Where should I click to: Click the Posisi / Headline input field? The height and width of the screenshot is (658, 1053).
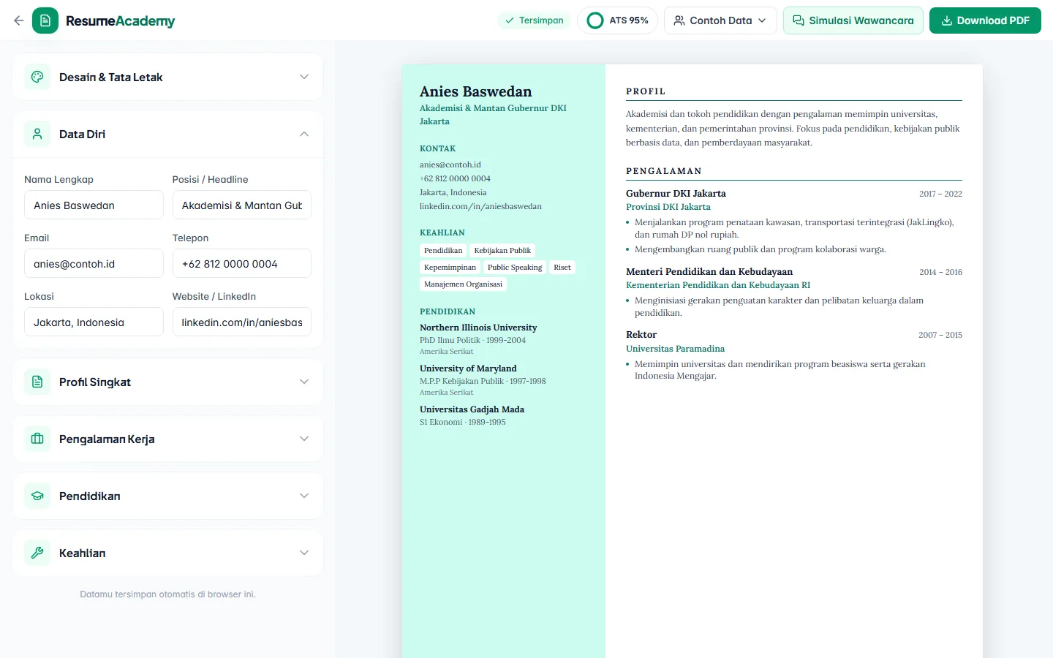tap(242, 205)
